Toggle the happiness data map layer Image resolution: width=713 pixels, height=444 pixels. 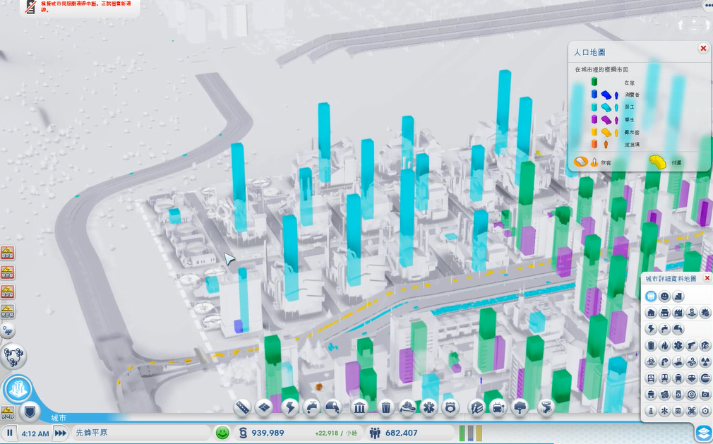pyautogui.click(x=664, y=296)
